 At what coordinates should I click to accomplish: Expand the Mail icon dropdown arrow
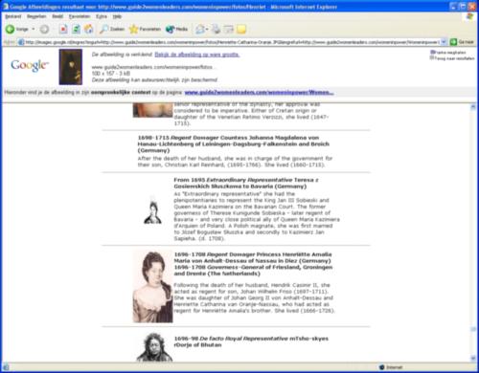pyautogui.click(x=207, y=30)
